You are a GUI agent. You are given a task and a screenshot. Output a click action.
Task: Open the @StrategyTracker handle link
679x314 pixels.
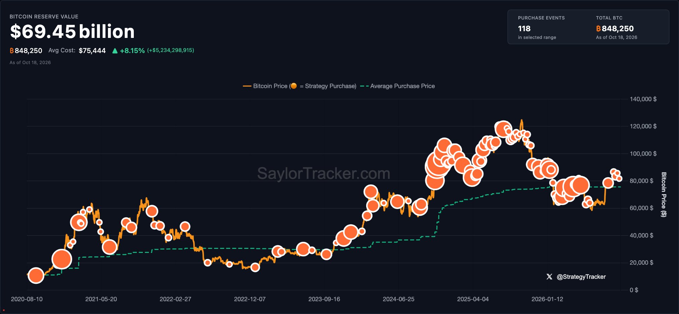(581, 277)
